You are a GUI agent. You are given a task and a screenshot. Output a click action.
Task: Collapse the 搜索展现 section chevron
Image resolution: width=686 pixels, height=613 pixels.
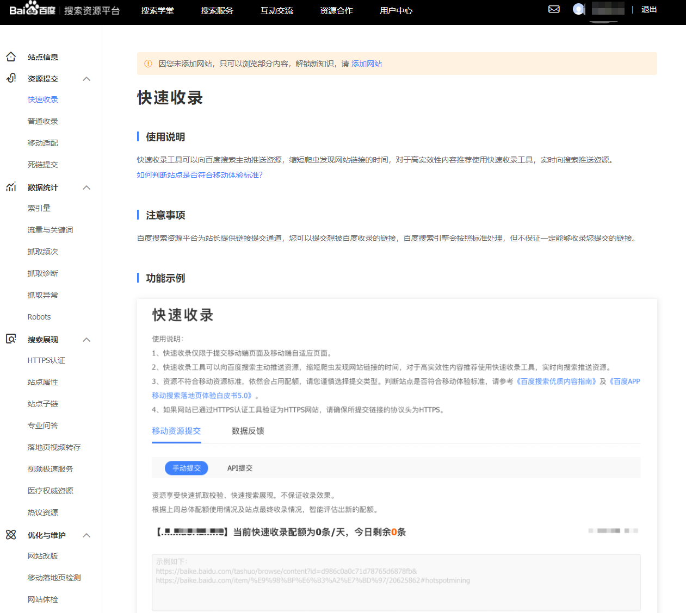(86, 340)
